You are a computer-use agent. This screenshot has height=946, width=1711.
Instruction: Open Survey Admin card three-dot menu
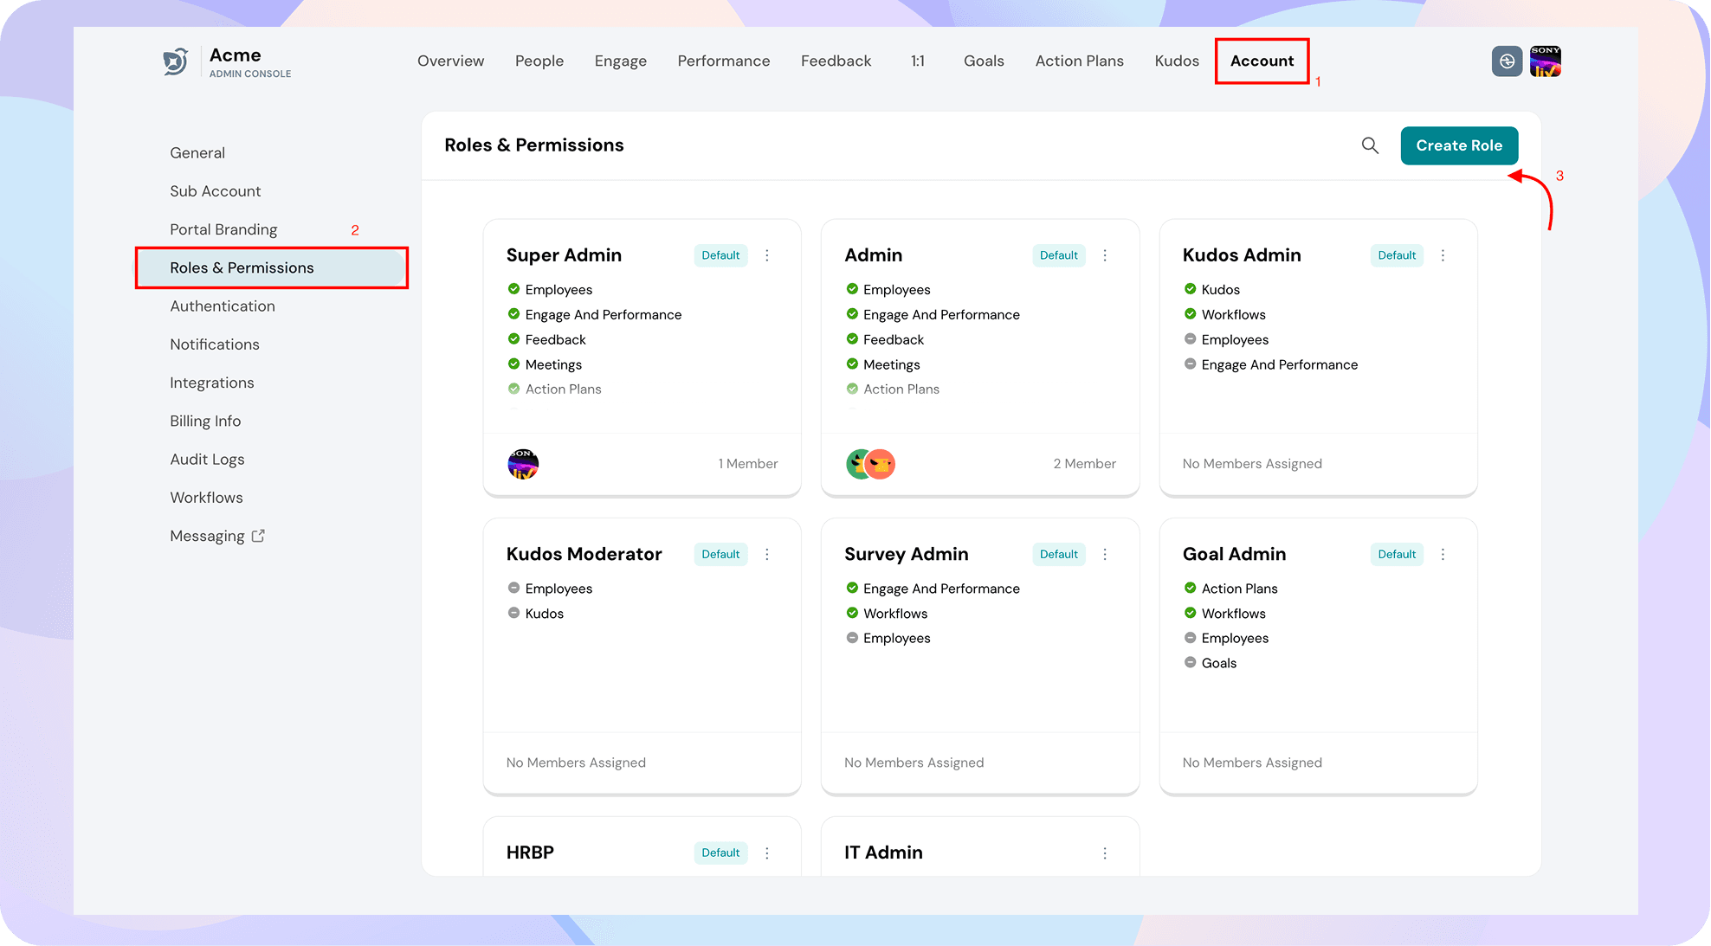click(x=1105, y=554)
